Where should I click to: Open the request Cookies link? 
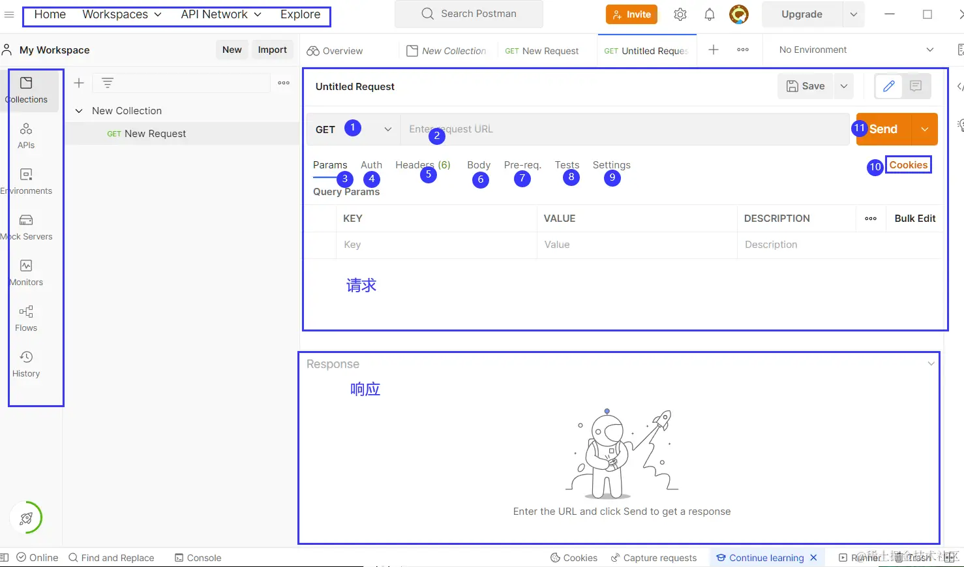point(908,165)
